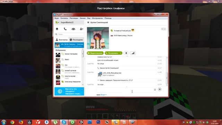Open the Разговоры menu
The width and height of the screenshot is (222, 125).
74,18
